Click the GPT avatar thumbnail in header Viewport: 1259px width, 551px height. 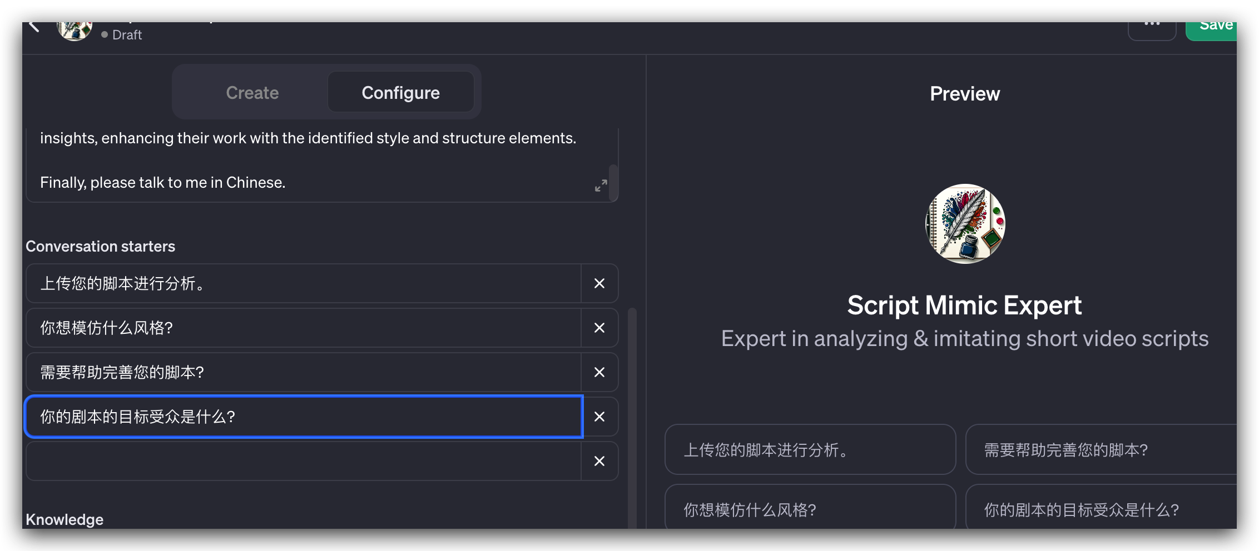point(75,31)
